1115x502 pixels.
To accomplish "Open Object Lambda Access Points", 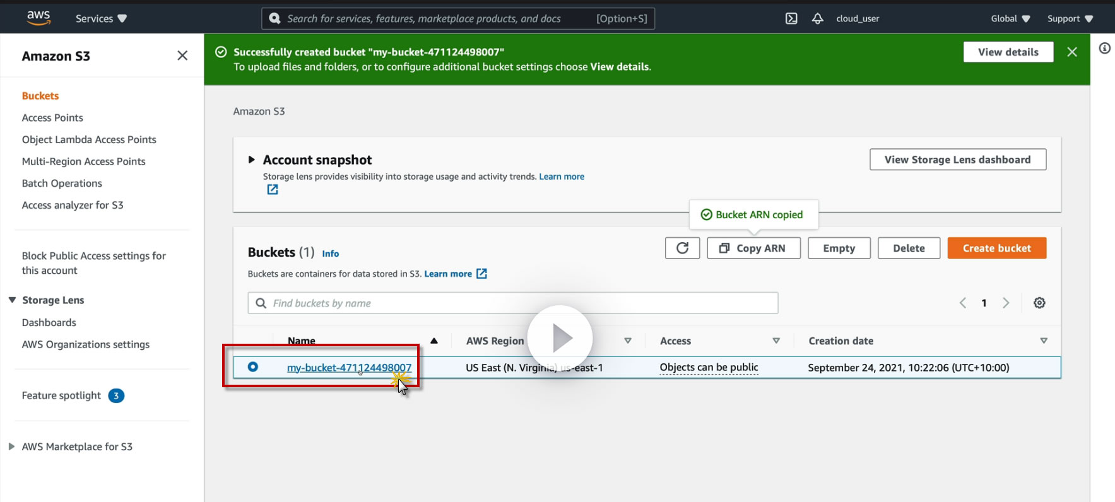I will [89, 139].
